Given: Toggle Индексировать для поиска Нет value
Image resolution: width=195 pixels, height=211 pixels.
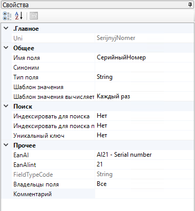Looking at the screenshot, I should pyautogui.click(x=144, y=116).
